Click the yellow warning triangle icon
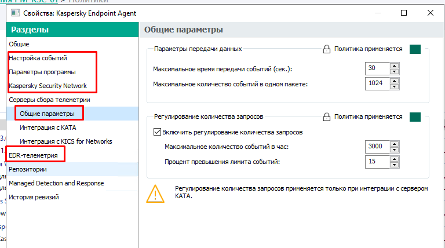The width and height of the screenshot is (445, 248). pos(155,194)
